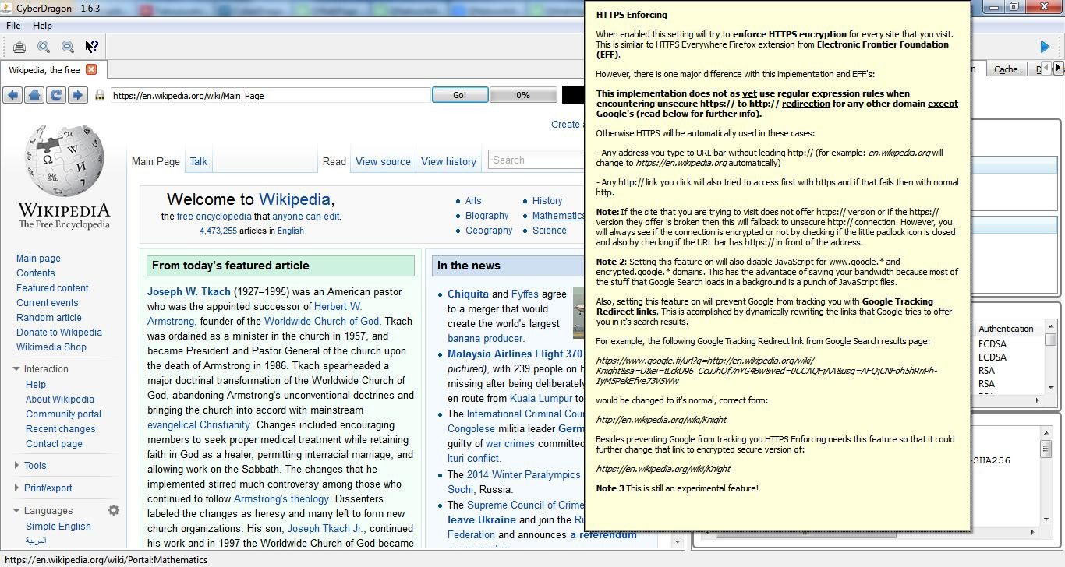Image resolution: width=1065 pixels, height=567 pixels.
Task: Open Malaysia Airlines Flight 370 link
Action: pyautogui.click(x=515, y=354)
